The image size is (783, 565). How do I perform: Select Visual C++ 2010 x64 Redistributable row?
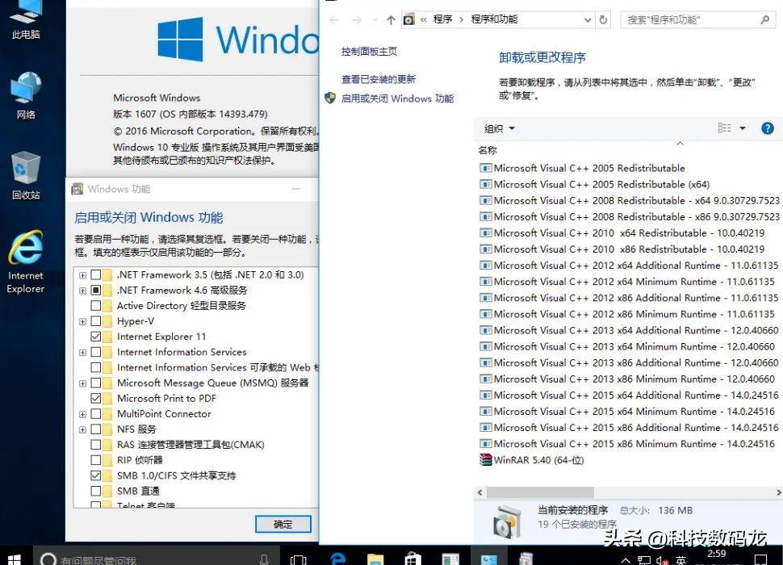click(x=622, y=233)
